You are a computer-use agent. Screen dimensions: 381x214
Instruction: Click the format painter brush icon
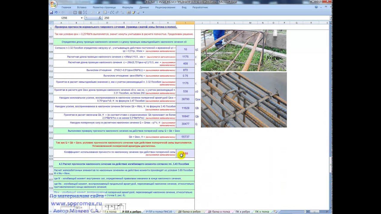pyautogui.click(x=134, y=12)
